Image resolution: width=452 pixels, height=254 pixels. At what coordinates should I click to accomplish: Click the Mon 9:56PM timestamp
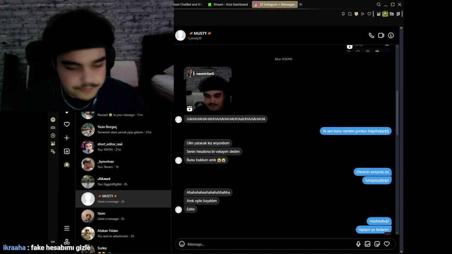(284, 59)
